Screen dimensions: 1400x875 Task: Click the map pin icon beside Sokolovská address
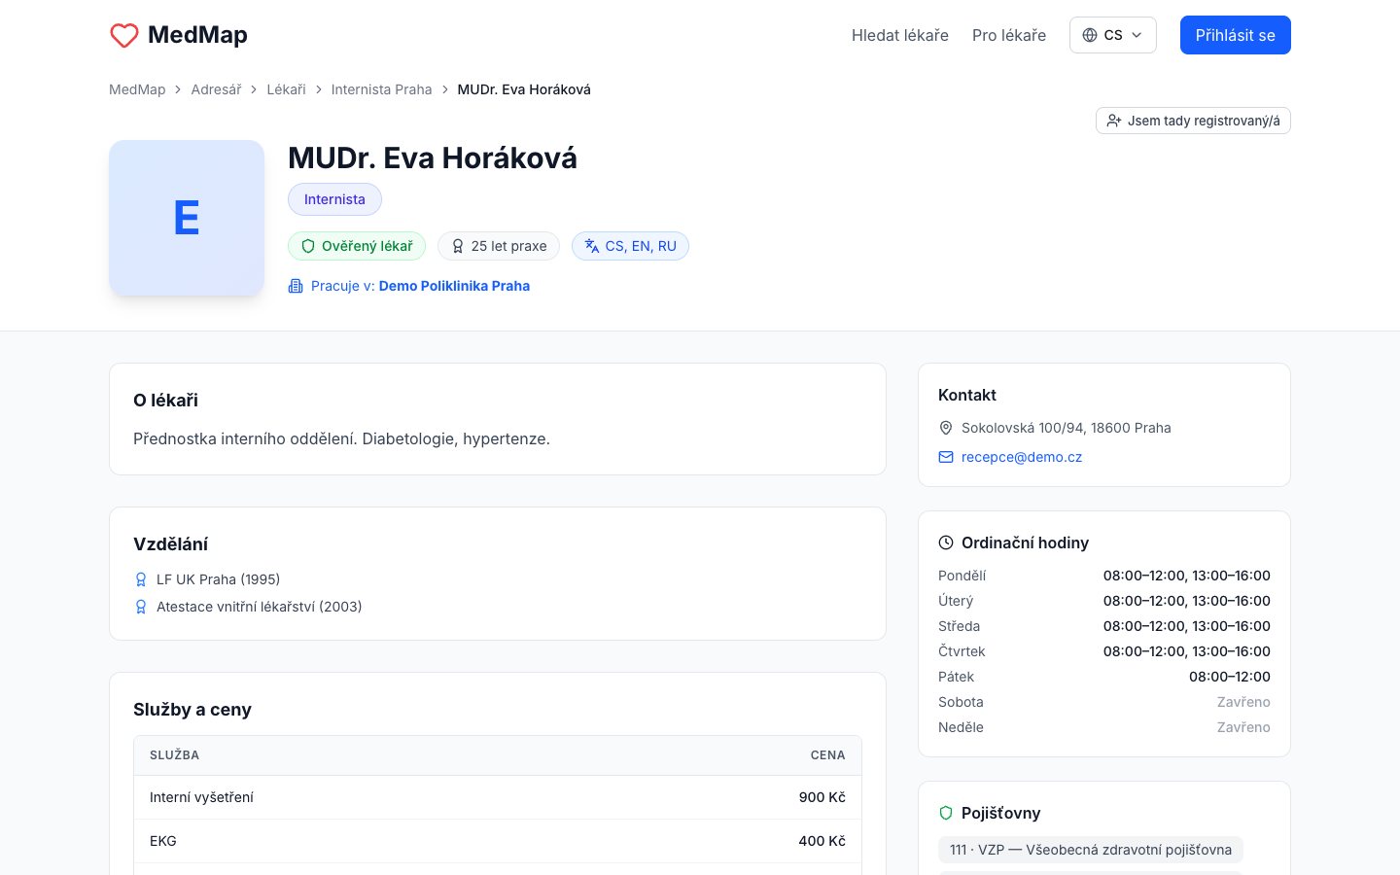click(946, 428)
